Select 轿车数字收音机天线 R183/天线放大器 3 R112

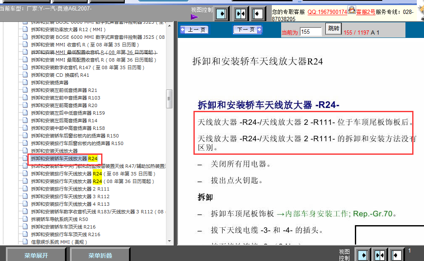pos(98,211)
